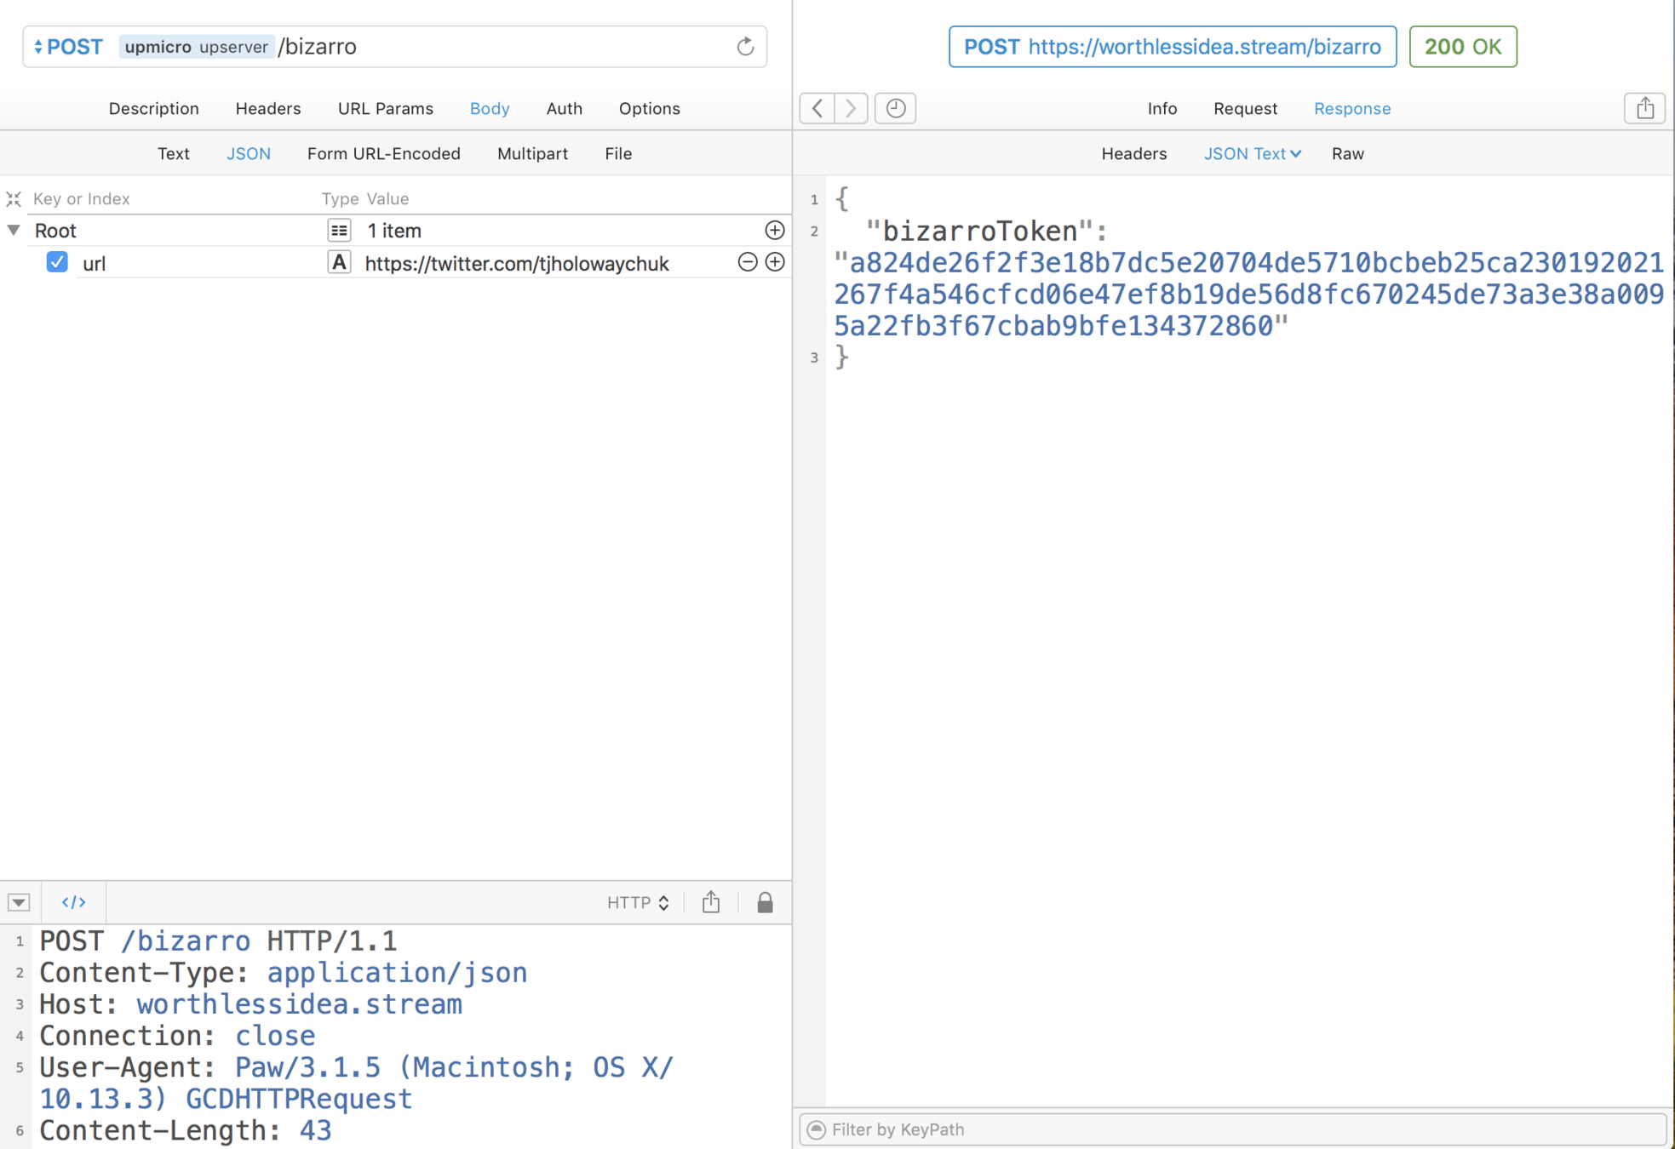This screenshot has width=1675, height=1149.
Task: Click the lock icon in code panel
Action: [x=765, y=902]
